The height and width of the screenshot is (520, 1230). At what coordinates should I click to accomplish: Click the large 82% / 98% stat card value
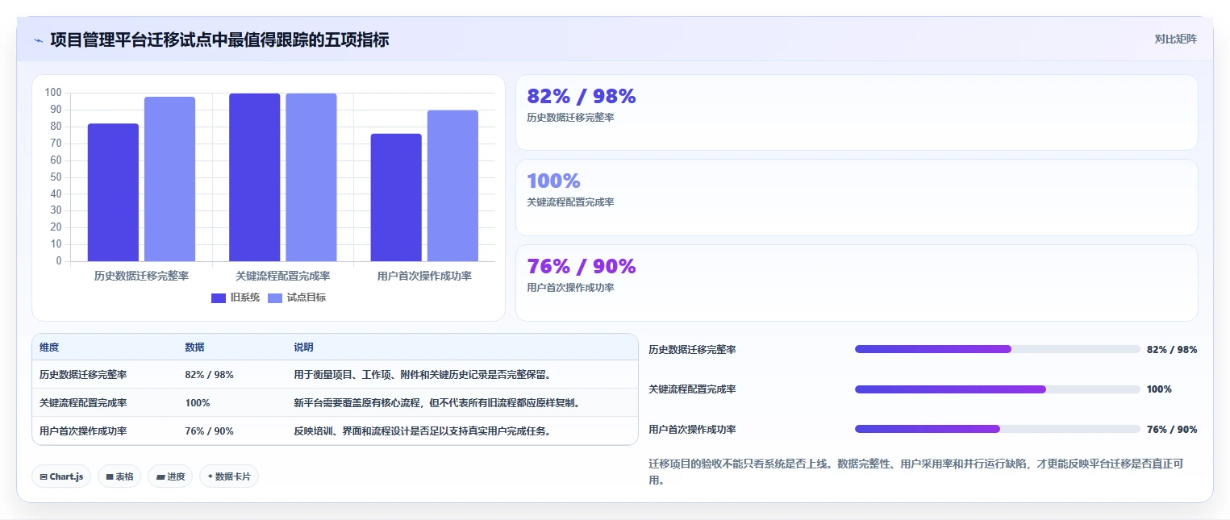(x=581, y=96)
